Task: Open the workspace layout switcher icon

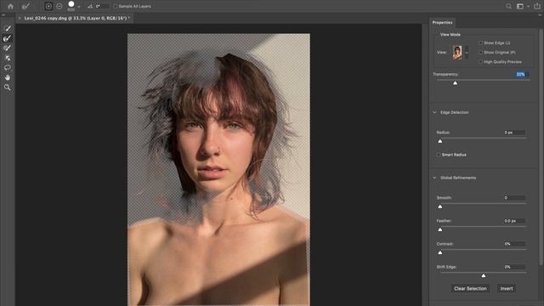Action: tap(520, 6)
